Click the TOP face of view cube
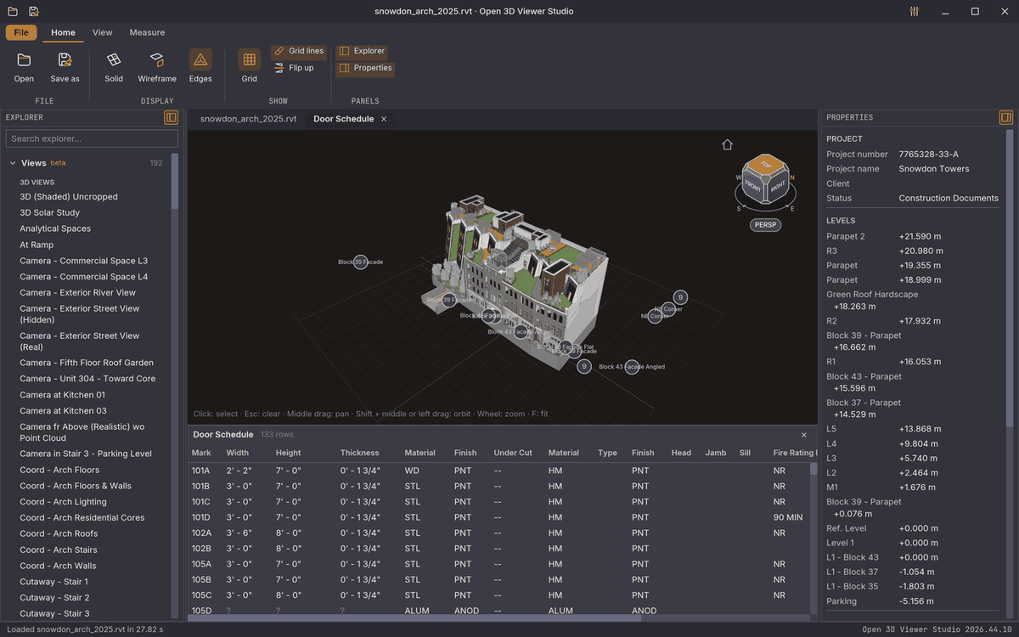This screenshot has width=1019, height=637. click(x=766, y=164)
